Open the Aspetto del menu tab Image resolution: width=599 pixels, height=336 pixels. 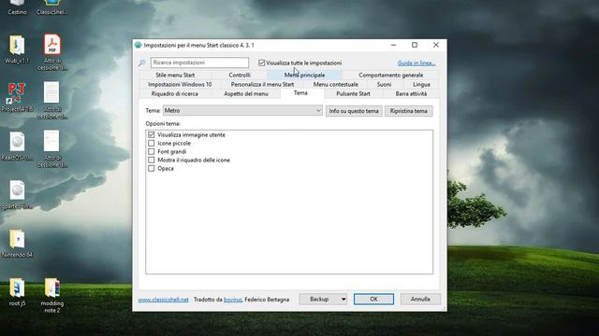point(246,93)
